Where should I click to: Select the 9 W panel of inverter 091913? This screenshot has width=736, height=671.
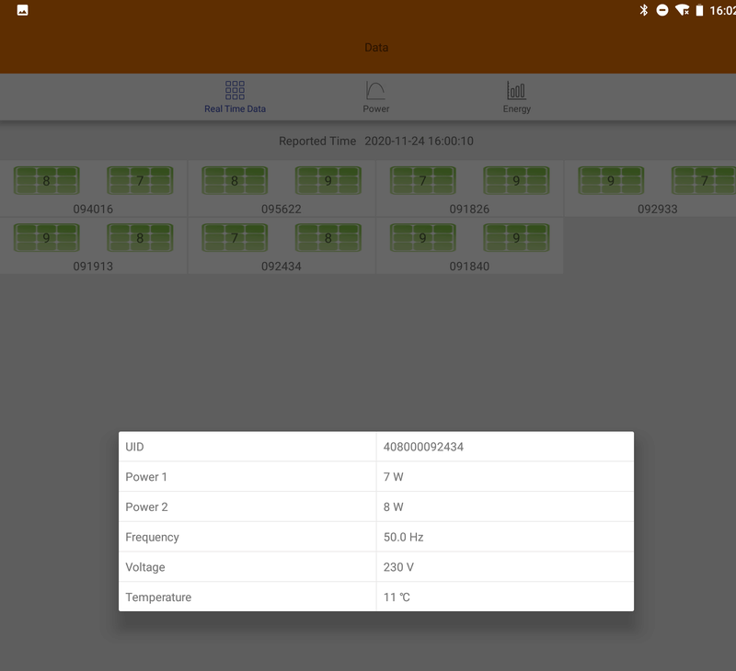(47, 238)
